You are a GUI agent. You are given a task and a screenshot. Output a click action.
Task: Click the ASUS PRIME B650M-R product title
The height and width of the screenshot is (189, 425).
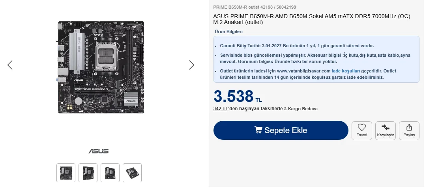point(312,19)
